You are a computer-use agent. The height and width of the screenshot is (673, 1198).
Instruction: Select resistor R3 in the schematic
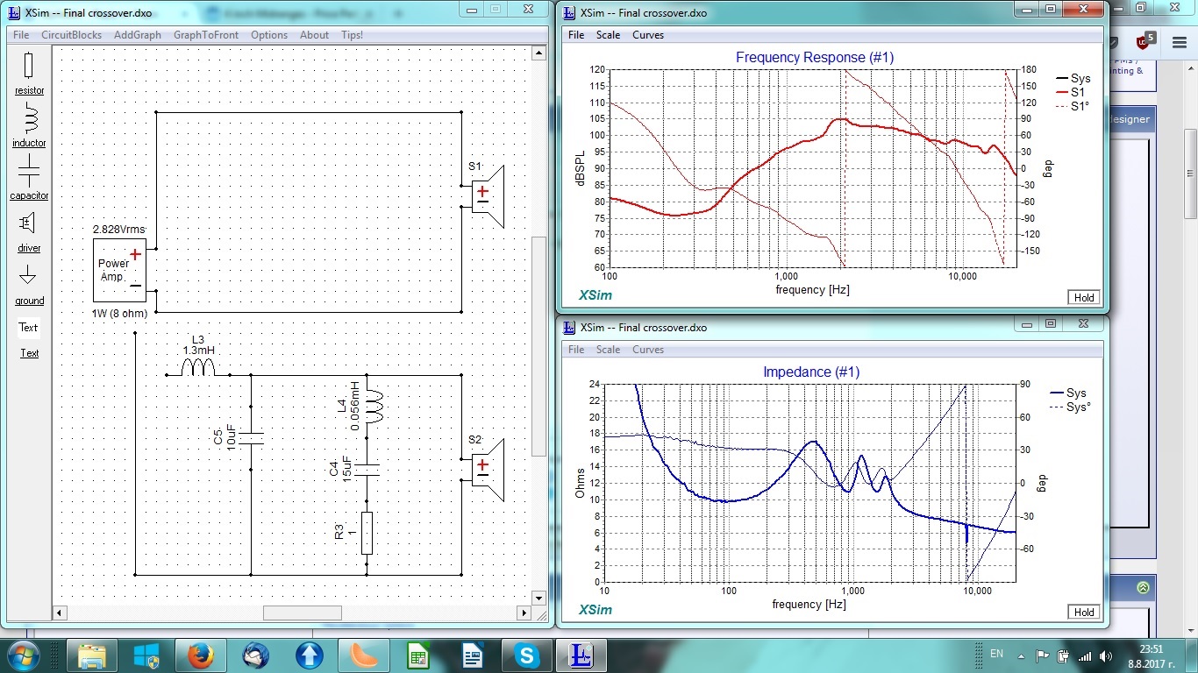(367, 533)
